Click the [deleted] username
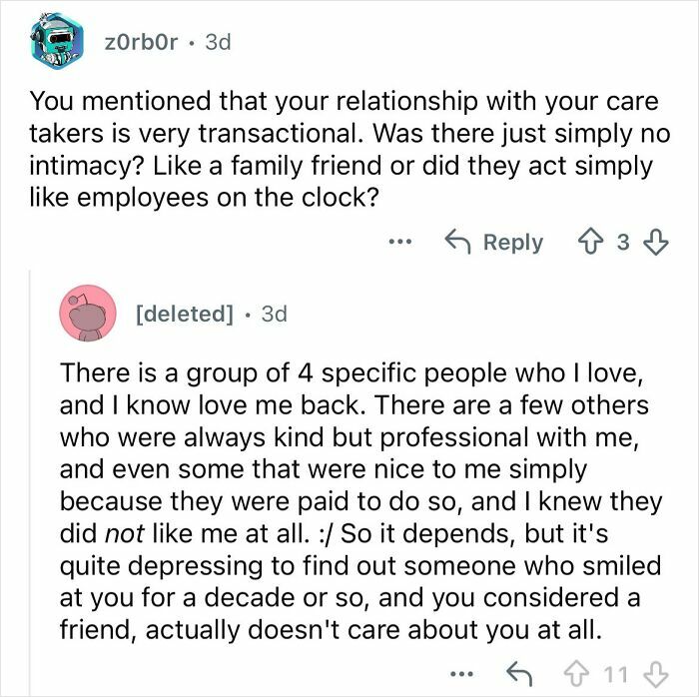 182,314
